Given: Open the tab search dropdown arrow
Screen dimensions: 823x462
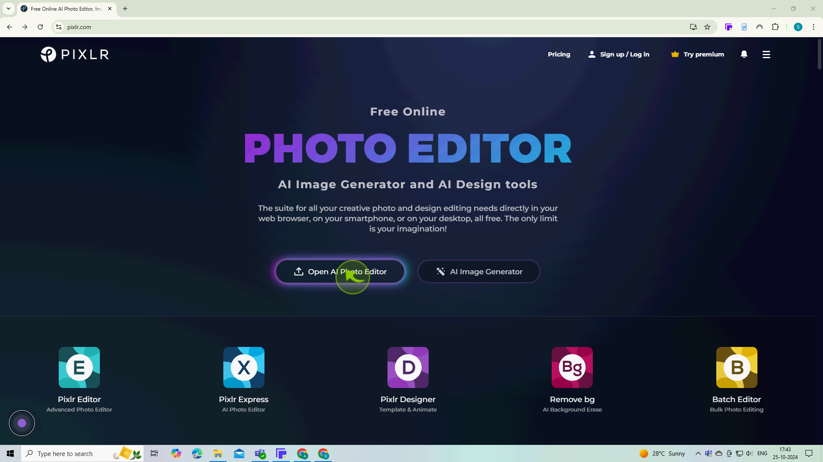Looking at the screenshot, I should click(8, 9).
